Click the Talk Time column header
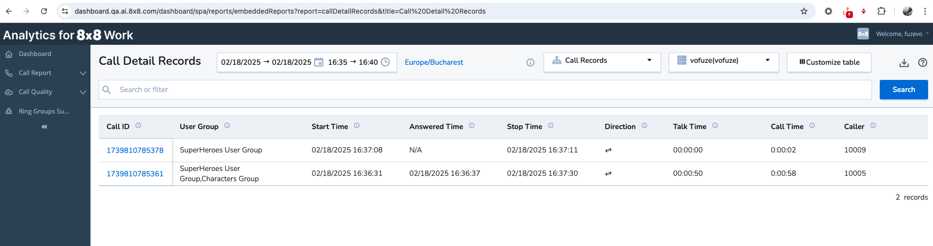The height and width of the screenshot is (246, 933). pos(689,127)
